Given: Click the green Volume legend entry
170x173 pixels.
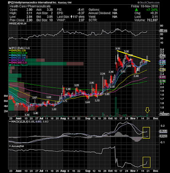Looking at the screenshot, I should (x=18, y=65).
